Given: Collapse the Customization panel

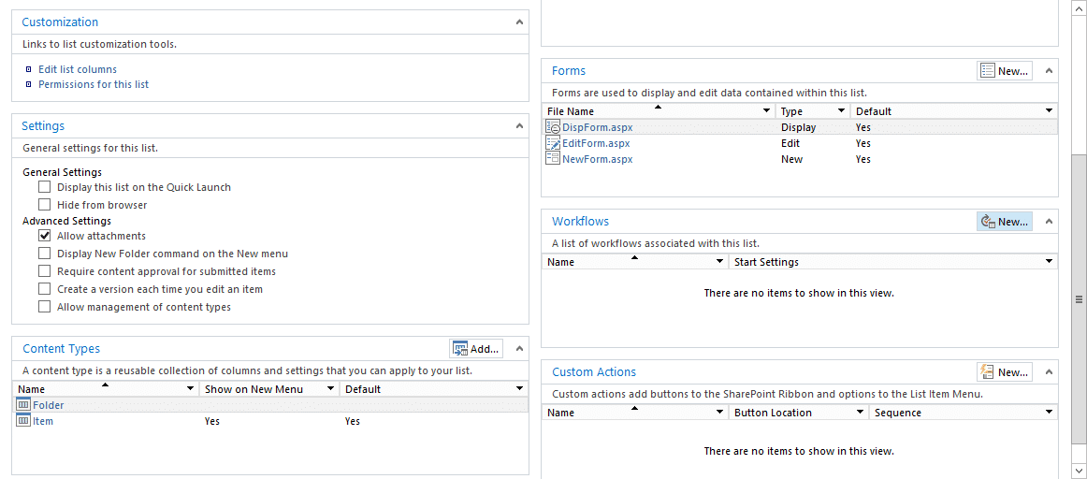Looking at the screenshot, I should [519, 22].
